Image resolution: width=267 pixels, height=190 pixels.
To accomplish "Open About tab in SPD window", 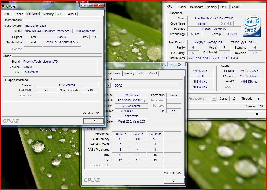I will [153, 73].
